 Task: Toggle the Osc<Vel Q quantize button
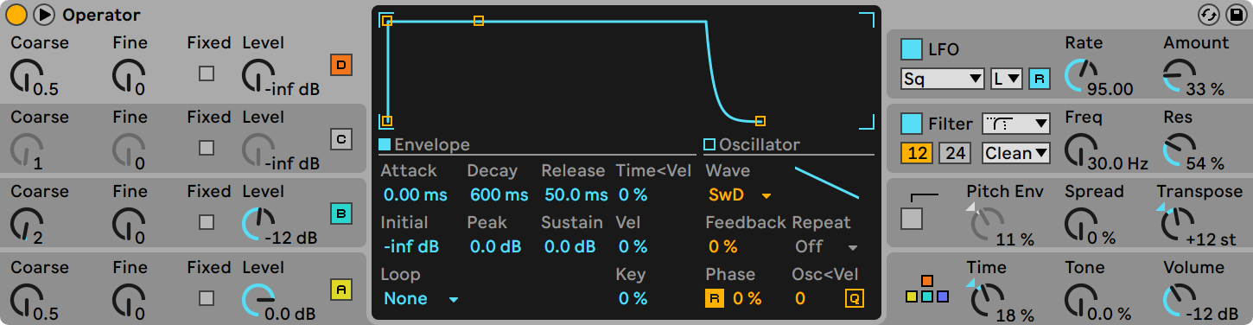pyautogui.click(x=854, y=298)
